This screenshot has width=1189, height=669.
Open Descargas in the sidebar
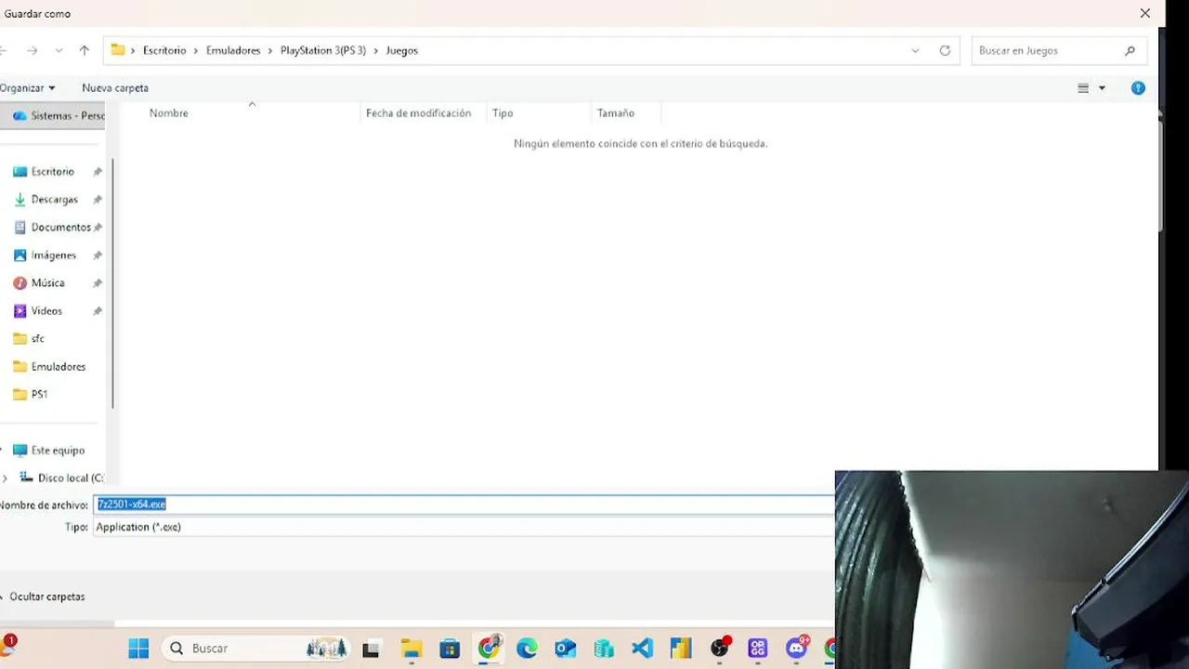pyautogui.click(x=54, y=199)
